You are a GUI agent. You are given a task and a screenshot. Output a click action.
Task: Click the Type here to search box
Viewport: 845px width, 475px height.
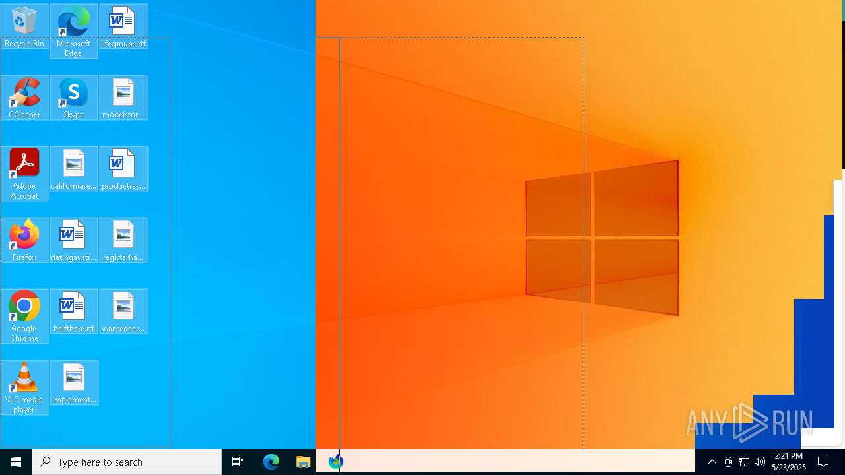click(127, 462)
